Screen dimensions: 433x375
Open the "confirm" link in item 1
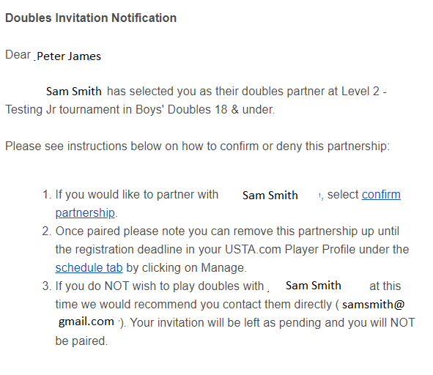(381, 195)
